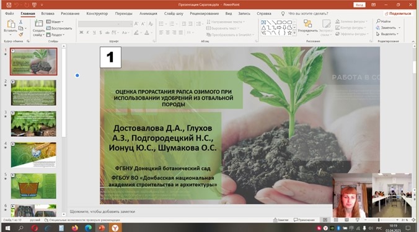The width and height of the screenshot is (419, 232).
Task: Open the Раздел section dropdown
Action: 55,35
